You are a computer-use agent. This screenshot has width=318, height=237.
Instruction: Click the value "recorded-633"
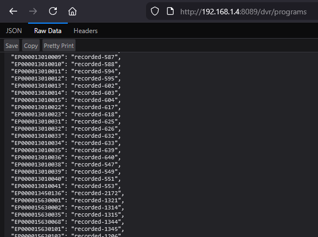(x=94, y=143)
